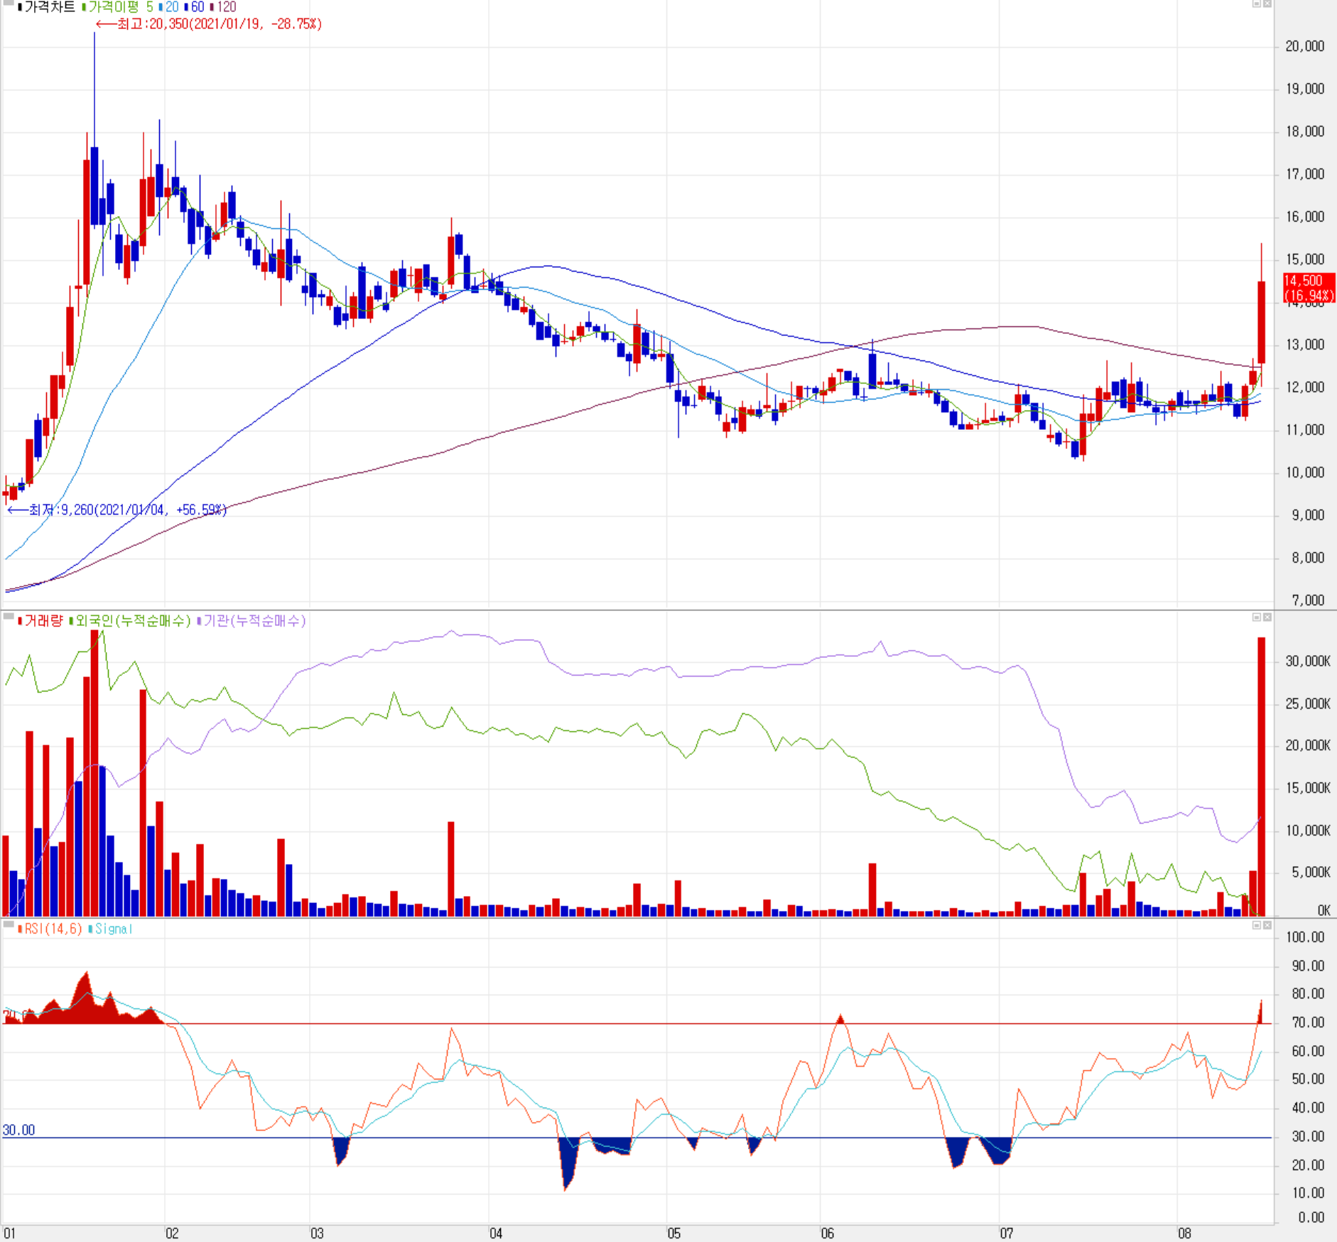Click the green 가격이평 color marker
The image size is (1337, 1242).
click(84, 8)
